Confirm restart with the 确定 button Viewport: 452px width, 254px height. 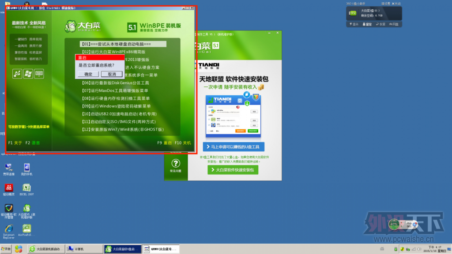[88, 74]
